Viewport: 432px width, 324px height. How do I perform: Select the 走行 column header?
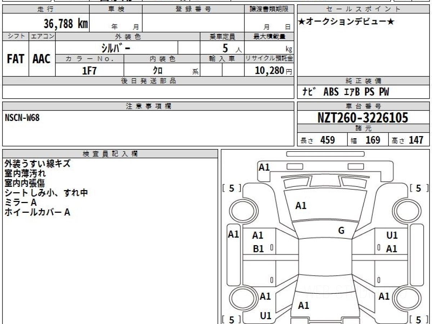click(46, 9)
